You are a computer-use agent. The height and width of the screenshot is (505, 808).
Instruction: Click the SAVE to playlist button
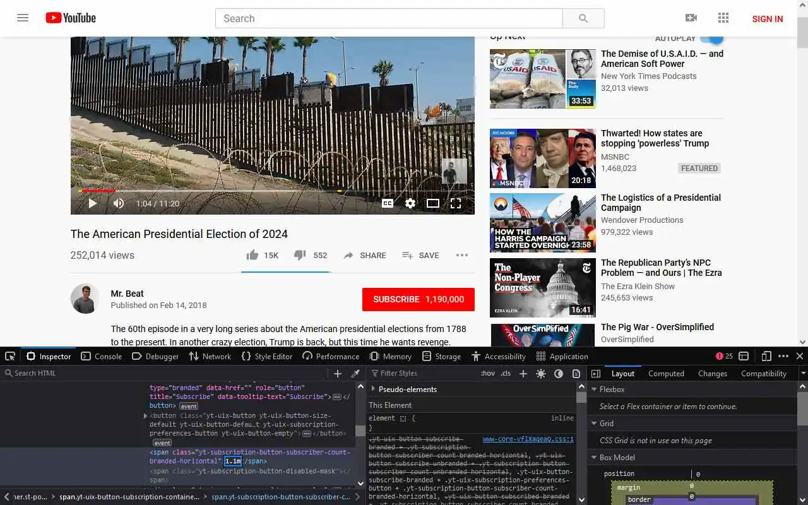420,255
